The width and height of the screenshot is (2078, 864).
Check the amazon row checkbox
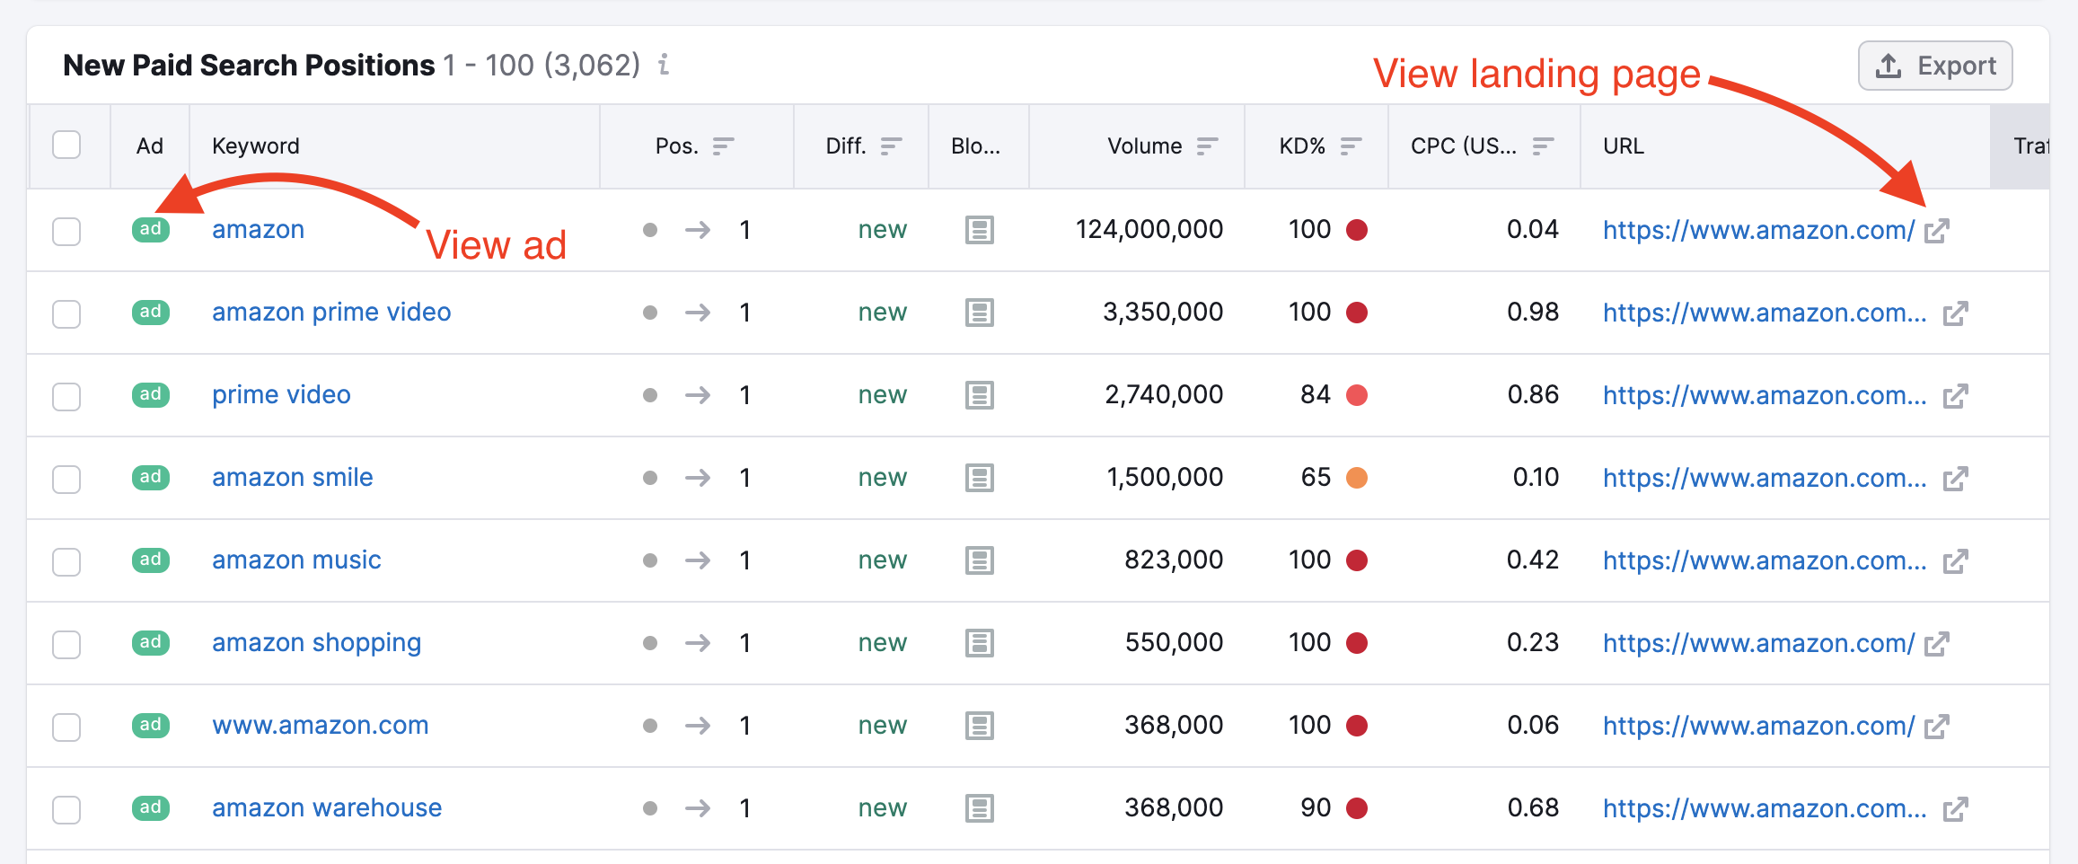66,231
